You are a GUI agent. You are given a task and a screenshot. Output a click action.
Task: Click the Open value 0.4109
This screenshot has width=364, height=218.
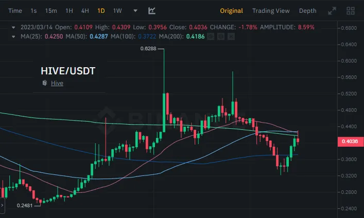pyautogui.click(x=83, y=27)
